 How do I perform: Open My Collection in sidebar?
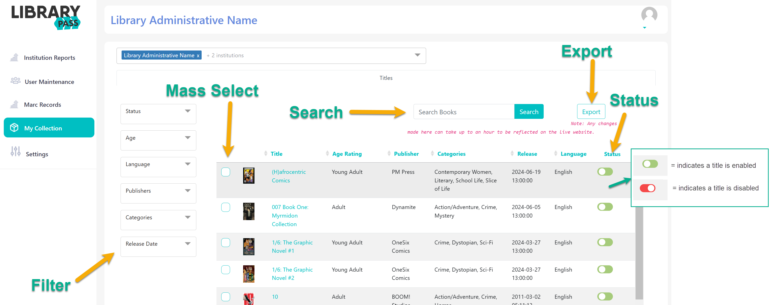tap(49, 128)
